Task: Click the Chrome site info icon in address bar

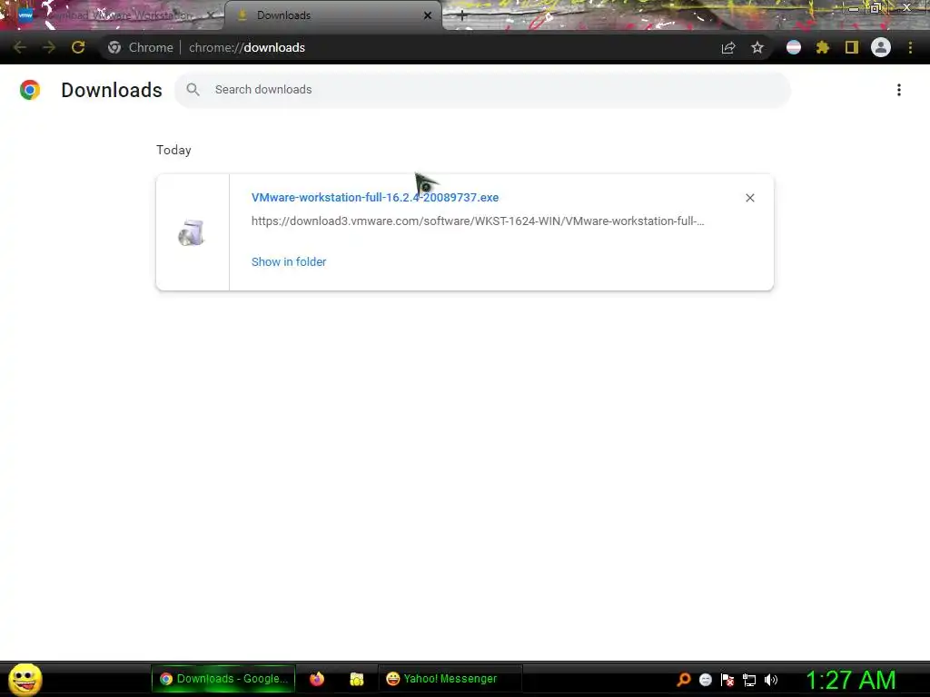Action: coord(114,47)
